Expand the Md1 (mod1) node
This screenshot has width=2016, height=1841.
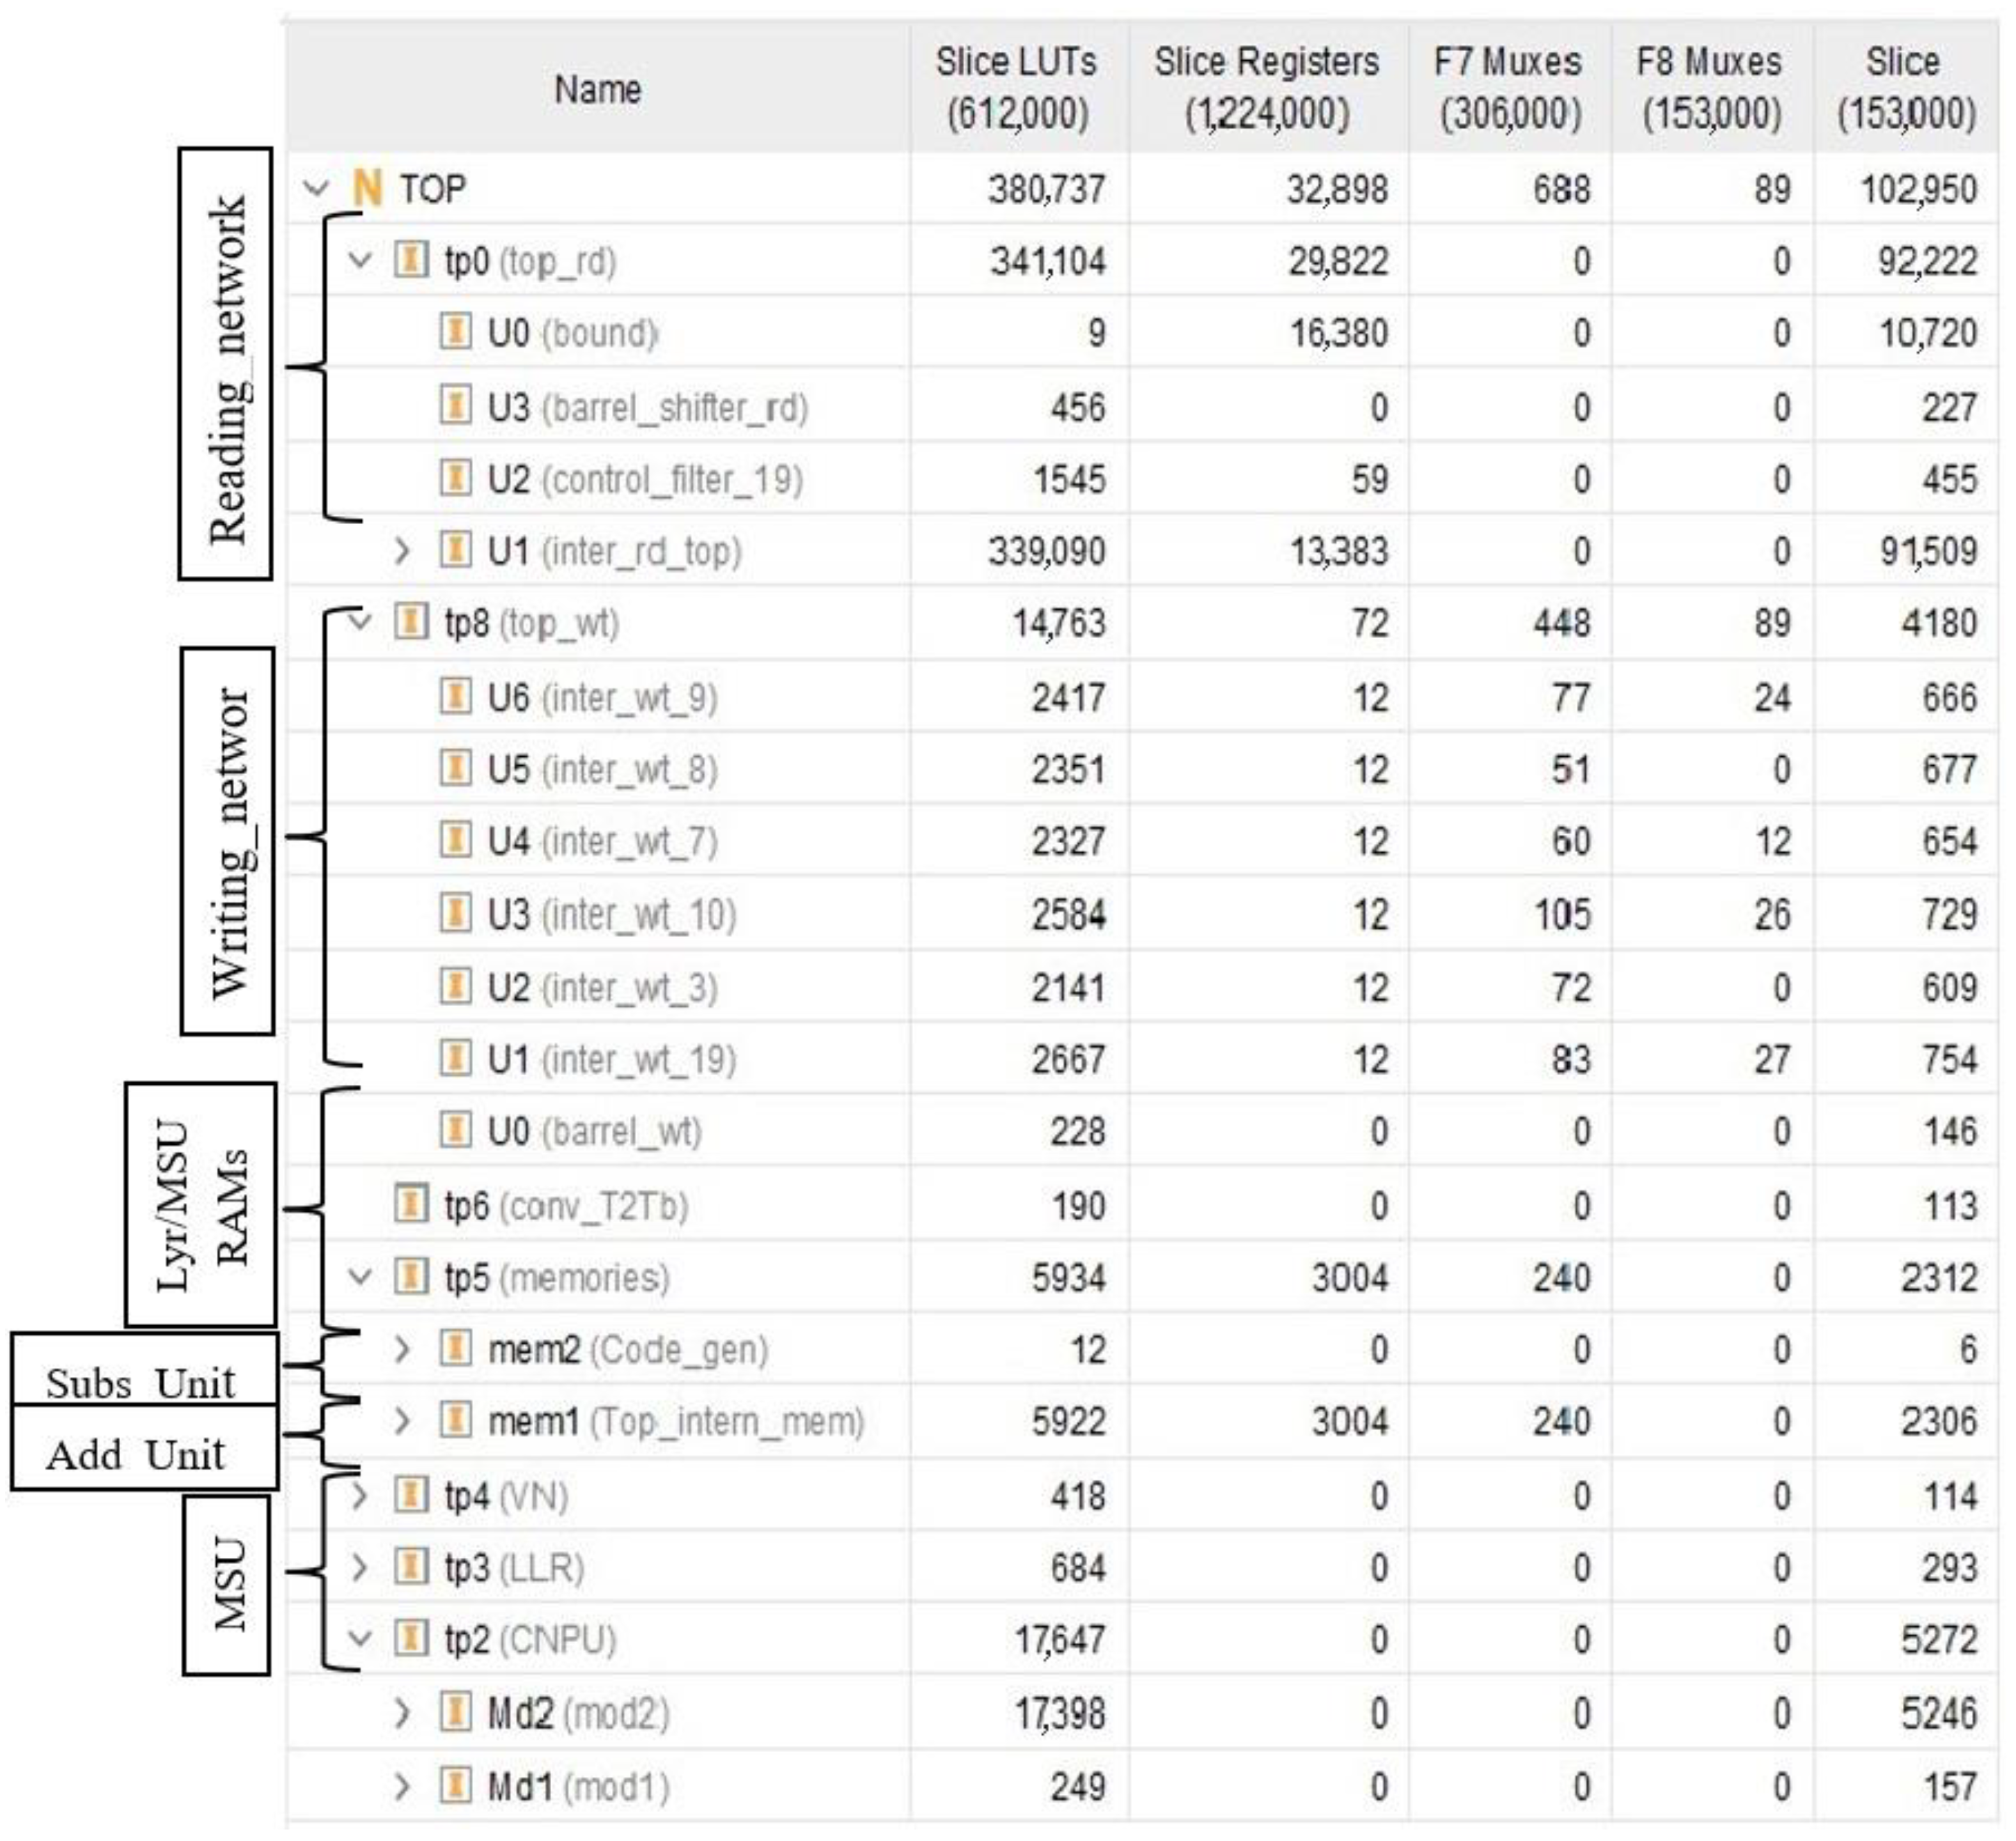[402, 1786]
